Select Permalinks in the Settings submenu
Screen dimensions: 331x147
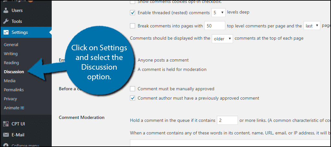[14, 90]
